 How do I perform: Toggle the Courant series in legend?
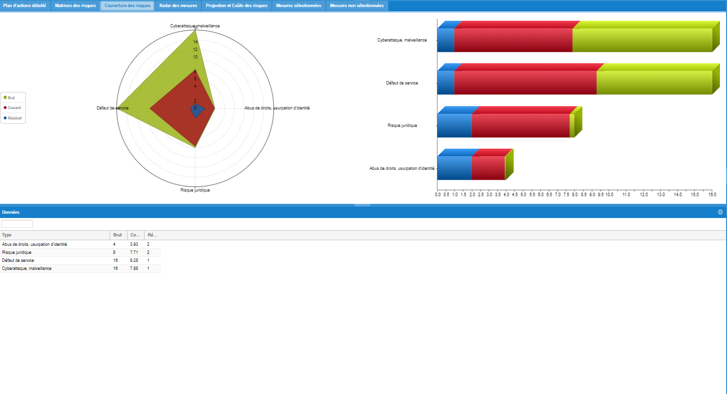[x=14, y=108]
